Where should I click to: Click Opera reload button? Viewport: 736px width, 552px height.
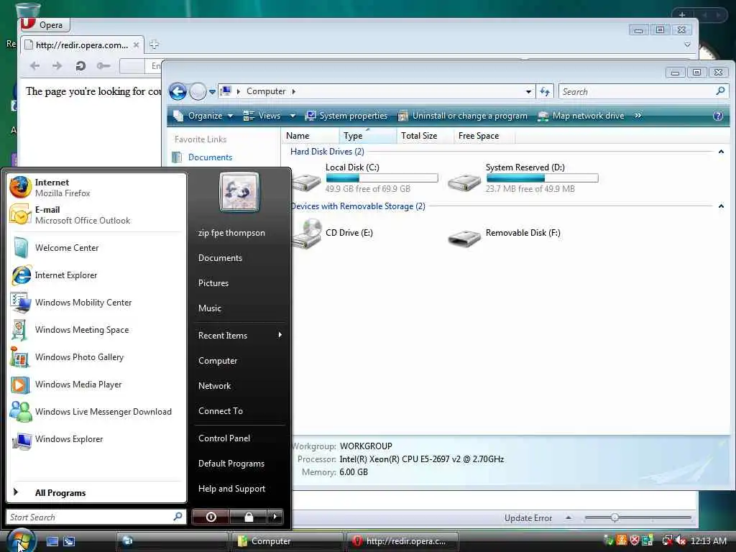(x=80, y=65)
